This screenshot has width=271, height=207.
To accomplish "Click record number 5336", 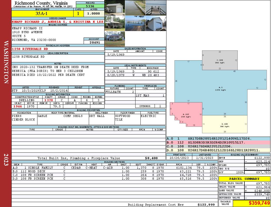I will tap(90, 6).
